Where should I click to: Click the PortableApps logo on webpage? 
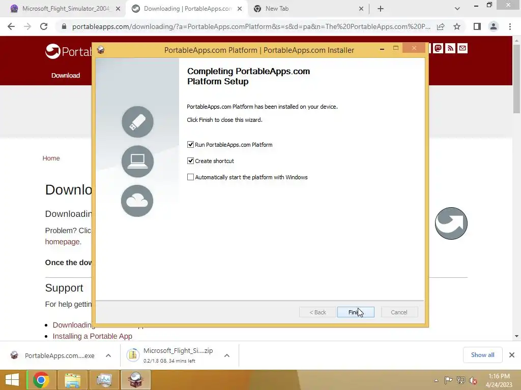68,51
